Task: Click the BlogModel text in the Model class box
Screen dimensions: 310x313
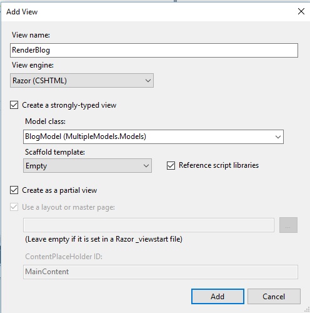Action: point(43,136)
